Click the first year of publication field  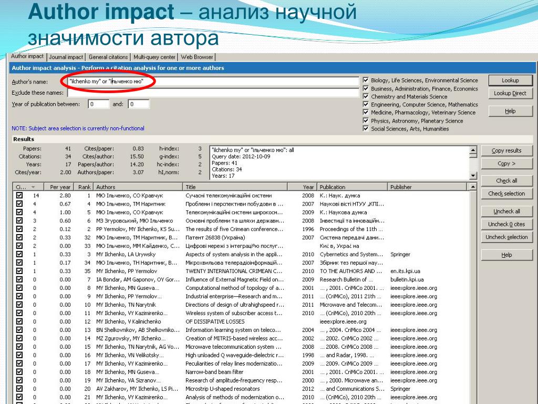click(99, 104)
